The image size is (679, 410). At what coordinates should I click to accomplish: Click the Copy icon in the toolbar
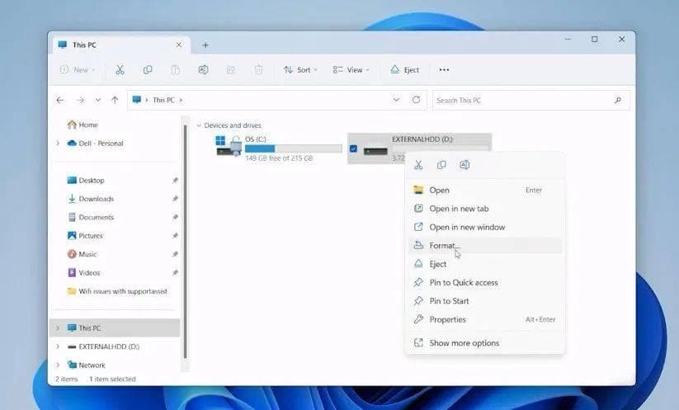point(148,69)
